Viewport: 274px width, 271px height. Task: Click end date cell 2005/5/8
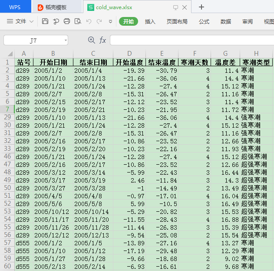pos(93,204)
